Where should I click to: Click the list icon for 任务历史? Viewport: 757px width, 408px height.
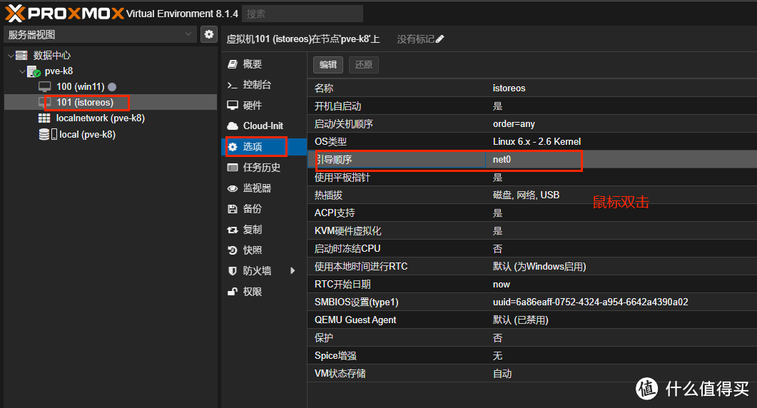(233, 168)
